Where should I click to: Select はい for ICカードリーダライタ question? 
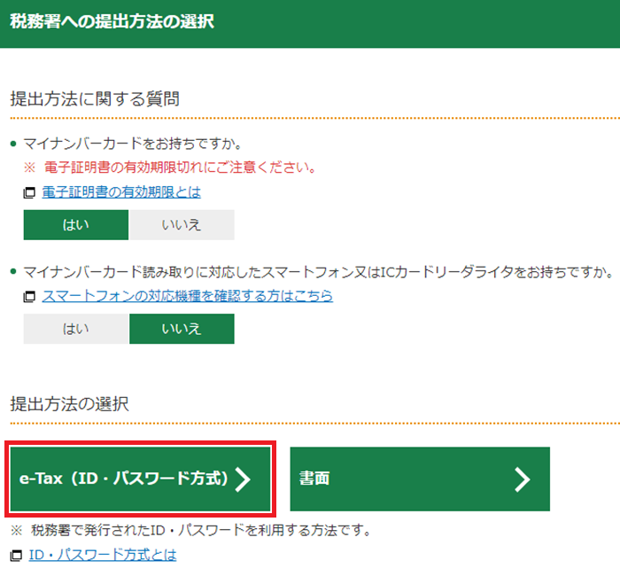click(76, 329)
